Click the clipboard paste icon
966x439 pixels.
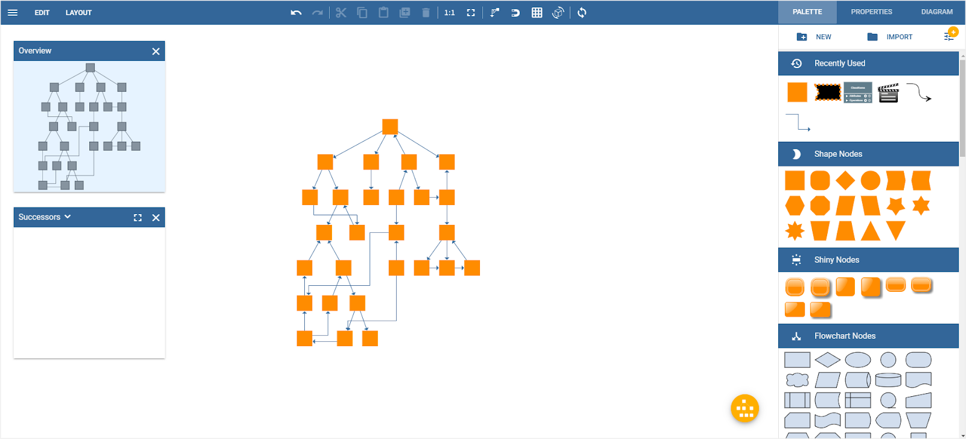pyautogui.click(x=383, y=12)
